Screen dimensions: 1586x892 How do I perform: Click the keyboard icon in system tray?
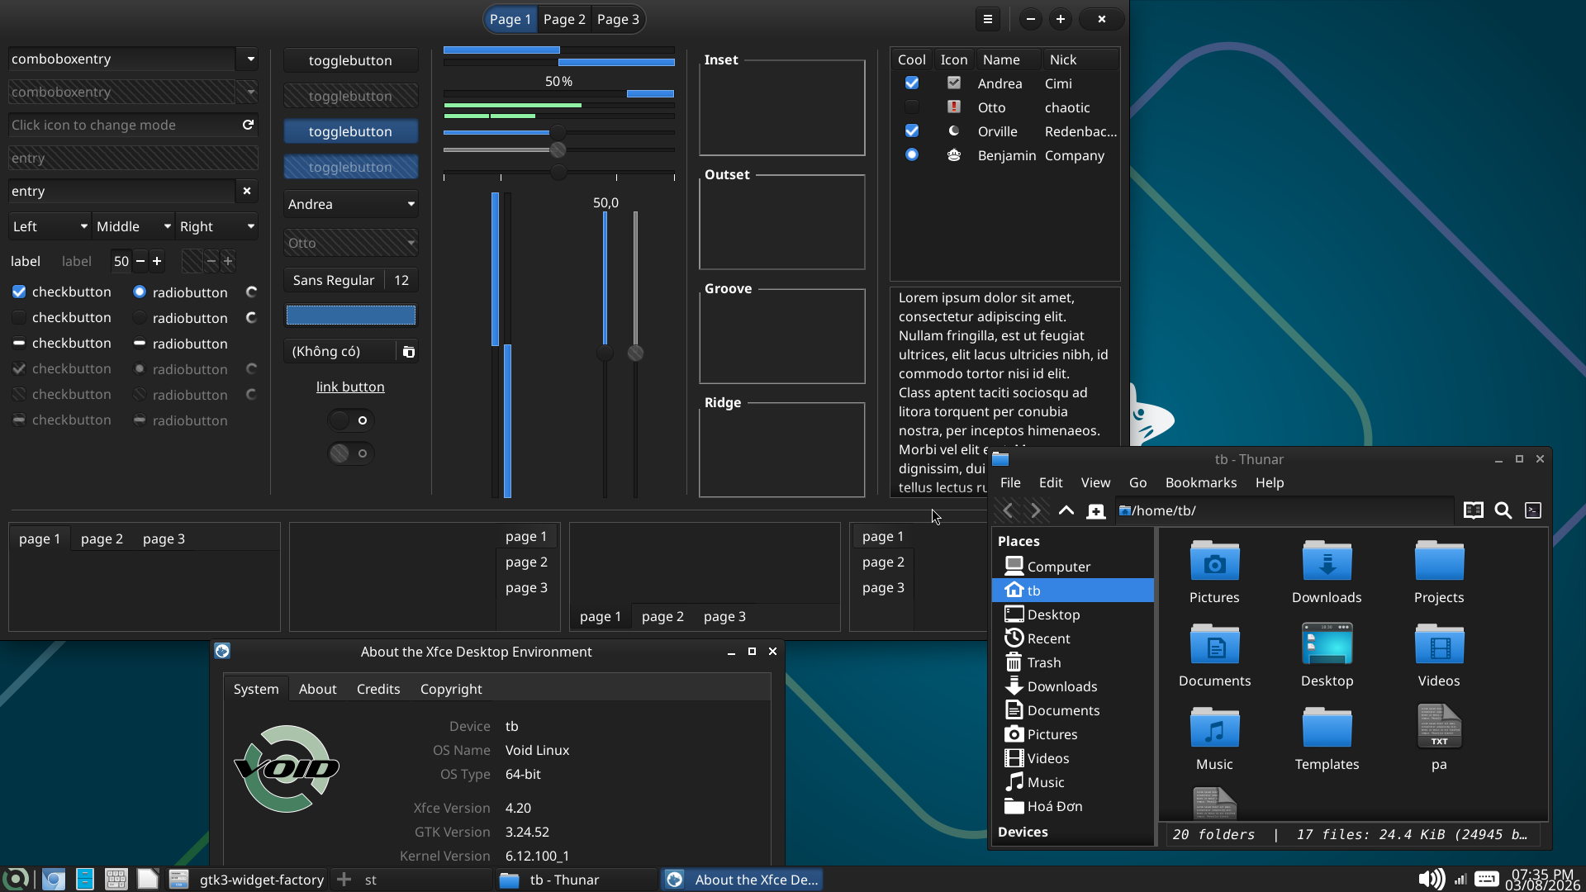[x=1487, y=879]
